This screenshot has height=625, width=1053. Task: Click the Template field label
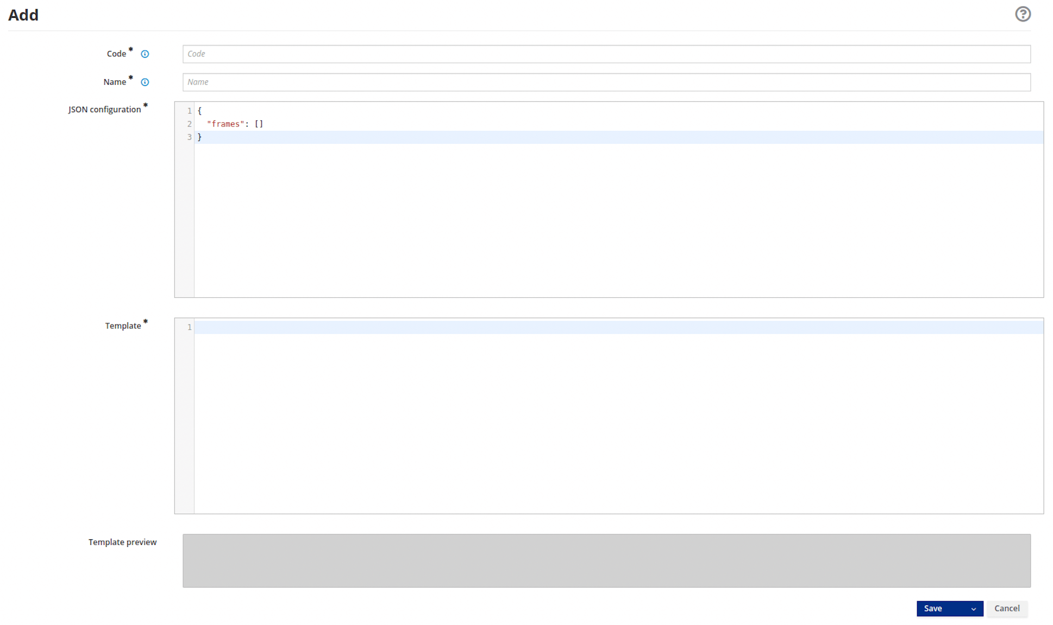[123, 326]
